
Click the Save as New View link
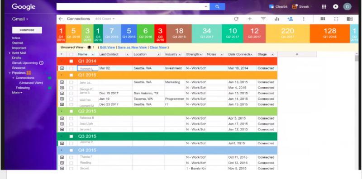132,47
